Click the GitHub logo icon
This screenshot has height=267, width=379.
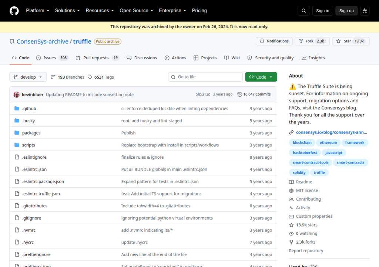pyautogui.click(x=14, y=11)
